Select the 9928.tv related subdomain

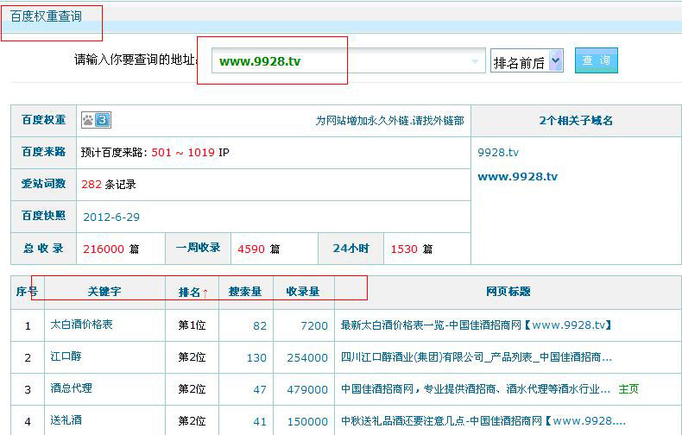(498, 152)
